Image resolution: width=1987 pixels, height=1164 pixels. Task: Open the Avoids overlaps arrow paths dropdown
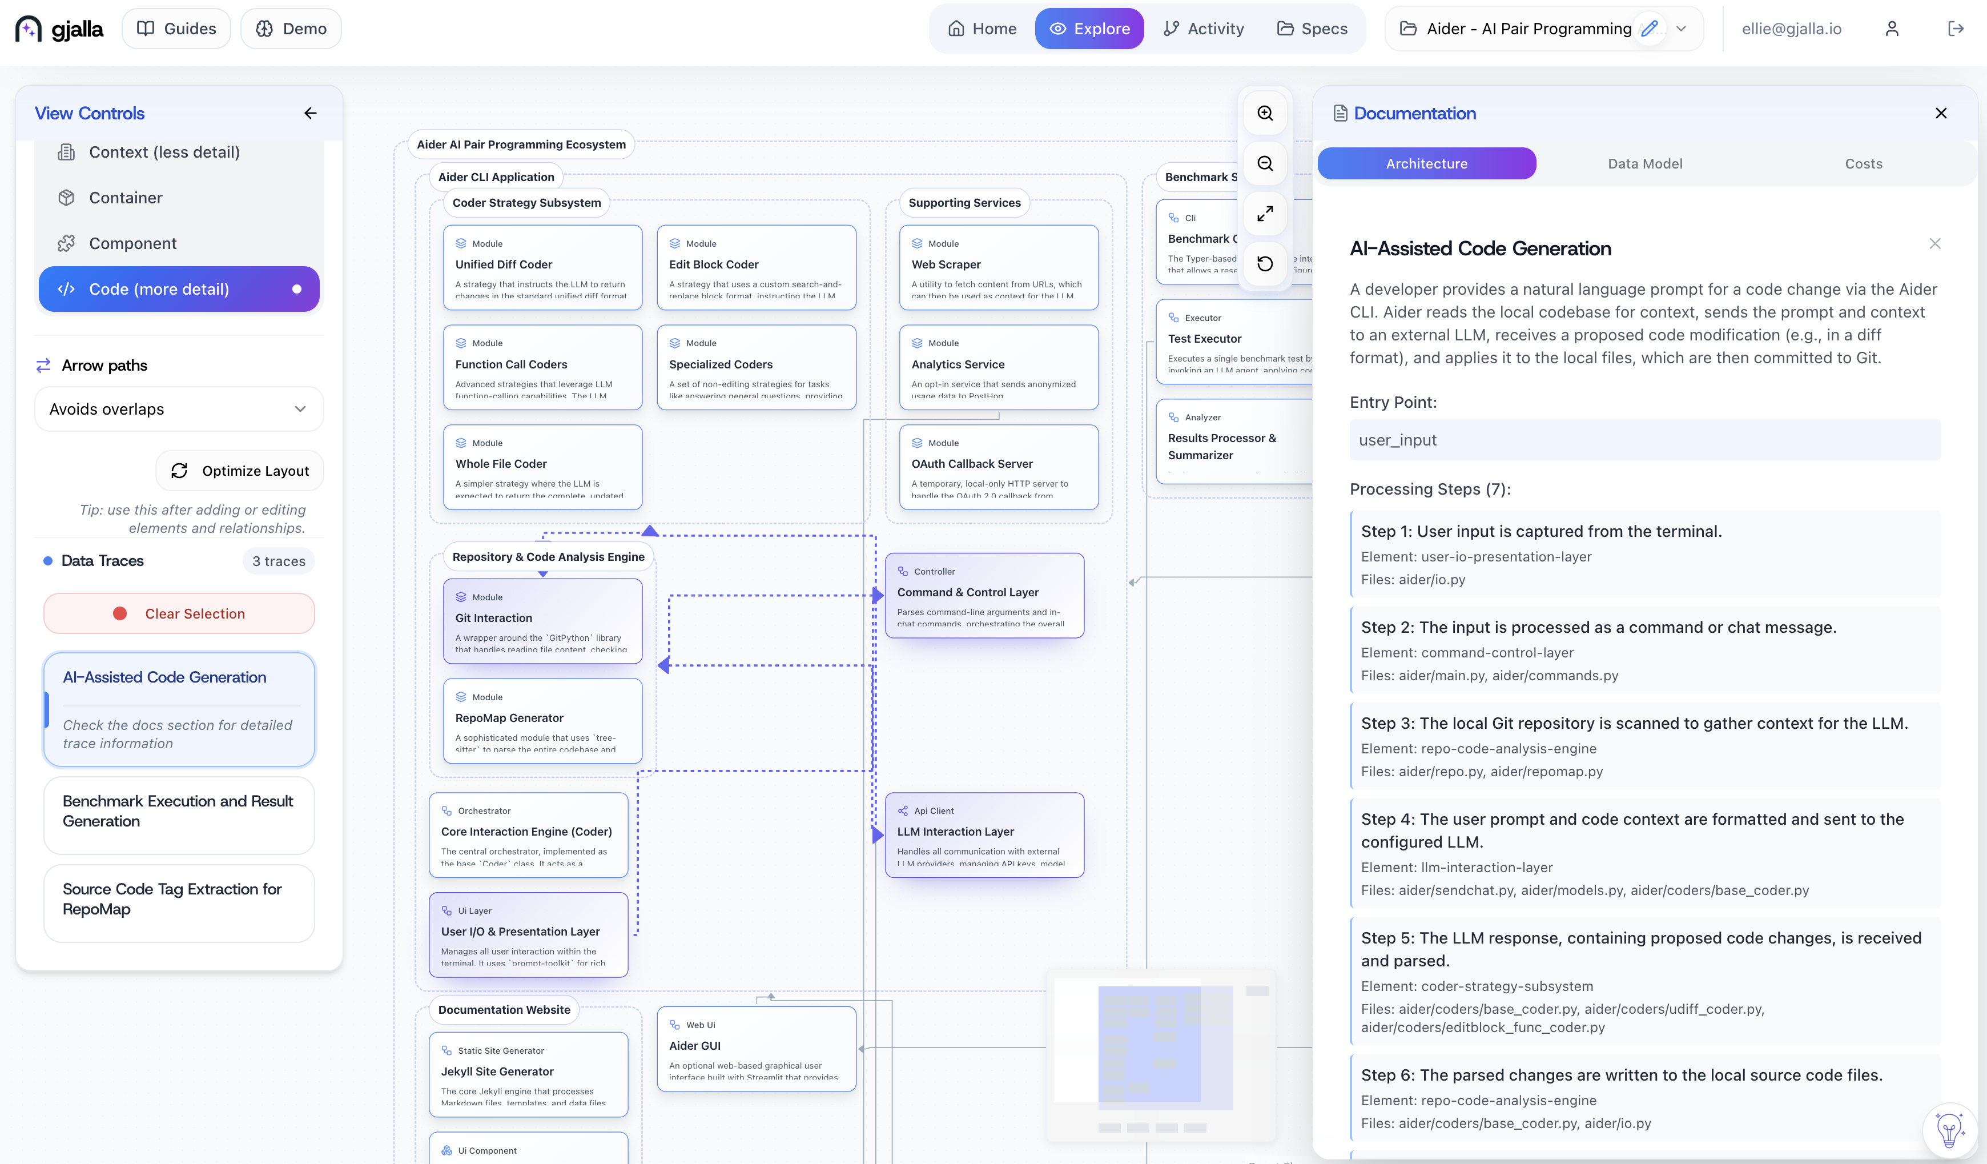(x=179, y=410)
